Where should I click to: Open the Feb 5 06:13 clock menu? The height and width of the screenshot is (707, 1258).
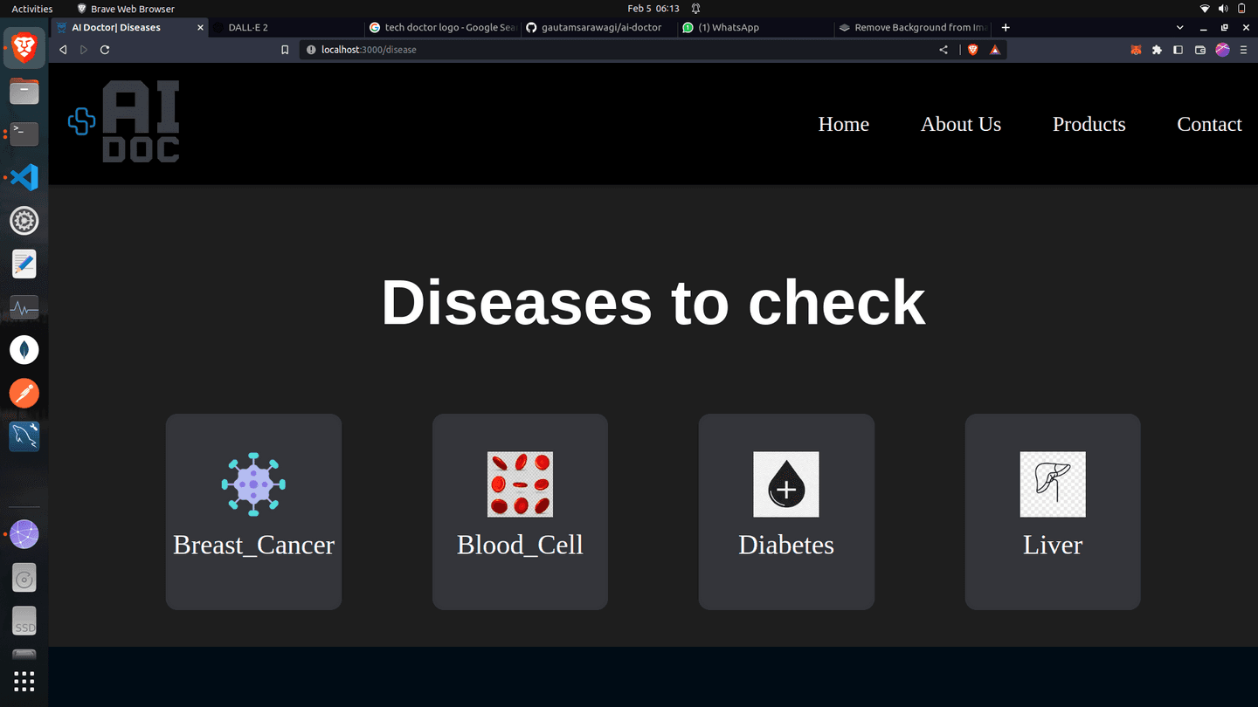[653, 9]
